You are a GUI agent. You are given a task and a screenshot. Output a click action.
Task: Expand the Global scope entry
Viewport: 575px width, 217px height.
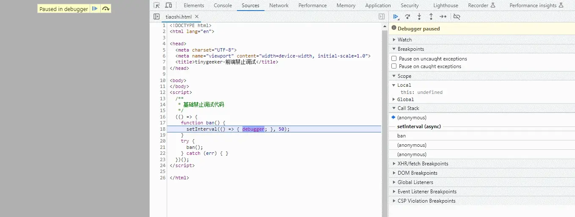405,99
